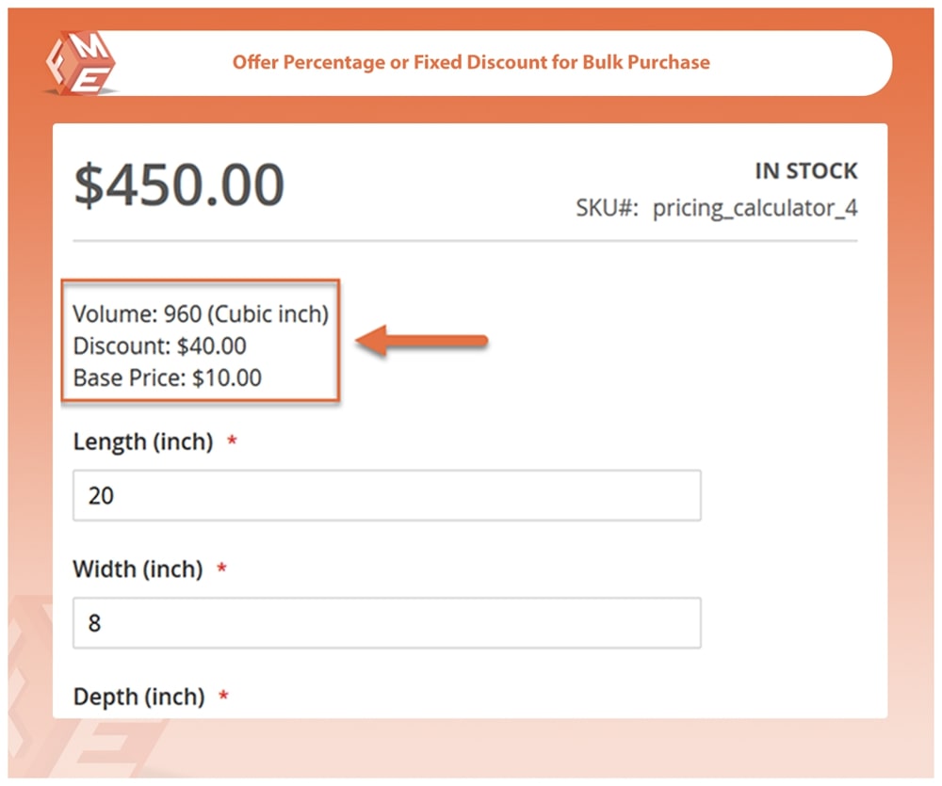
Task: Click the Length (inch) field label
Action: pos(143,441)
